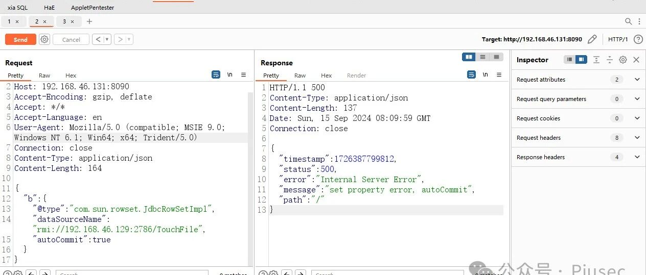Open help via the question mark near HTTP/1
Image resolution: width=646 pixels, height=275 pixels.
point(638,39)
